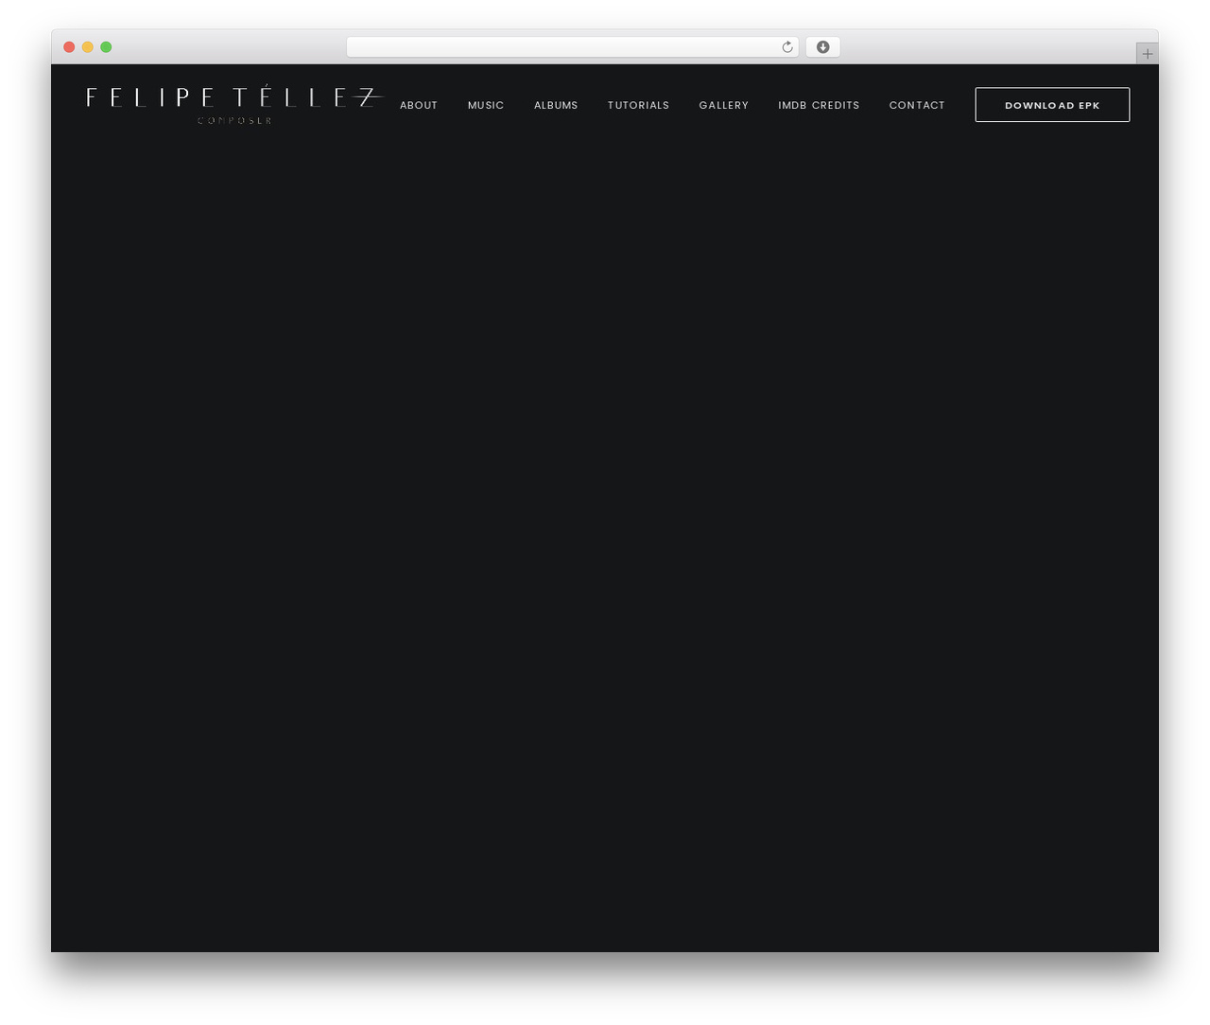Click the Felipe Téllez Composer logo

(x=235, y=105)
